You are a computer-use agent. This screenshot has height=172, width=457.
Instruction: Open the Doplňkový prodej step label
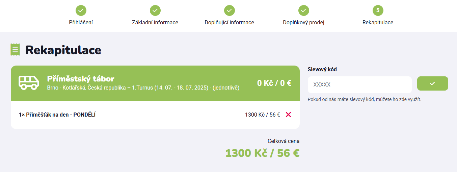pos(304,23)
